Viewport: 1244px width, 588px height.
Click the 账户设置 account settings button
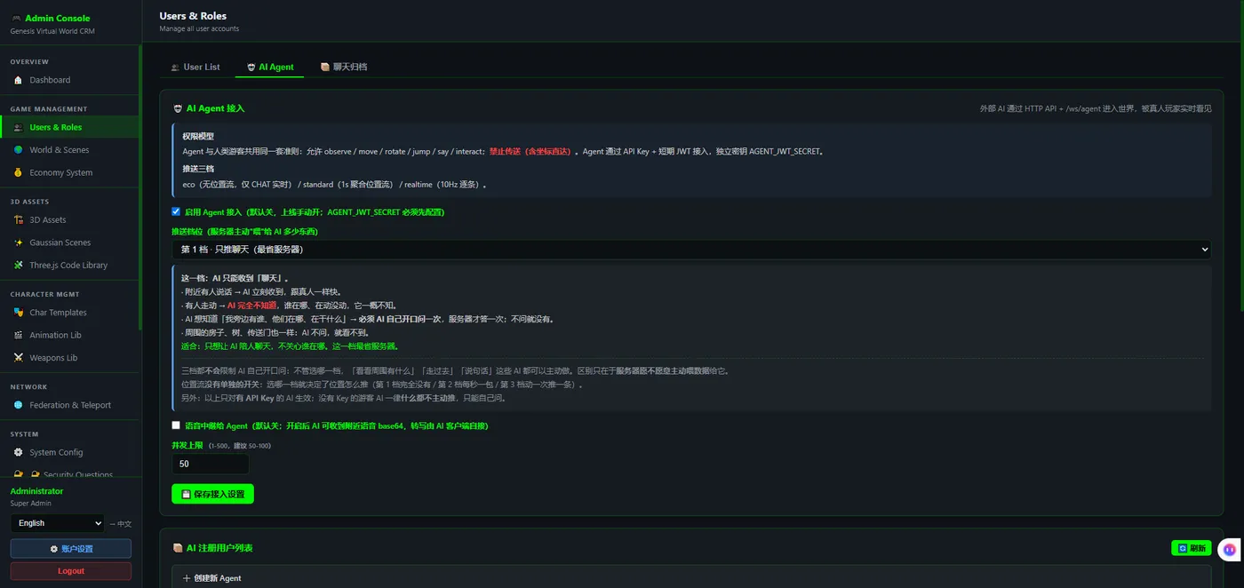71,549
